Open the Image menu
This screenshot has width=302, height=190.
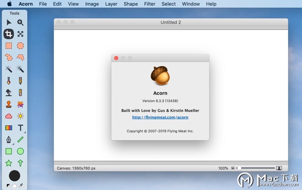click(x=92, y=4)
